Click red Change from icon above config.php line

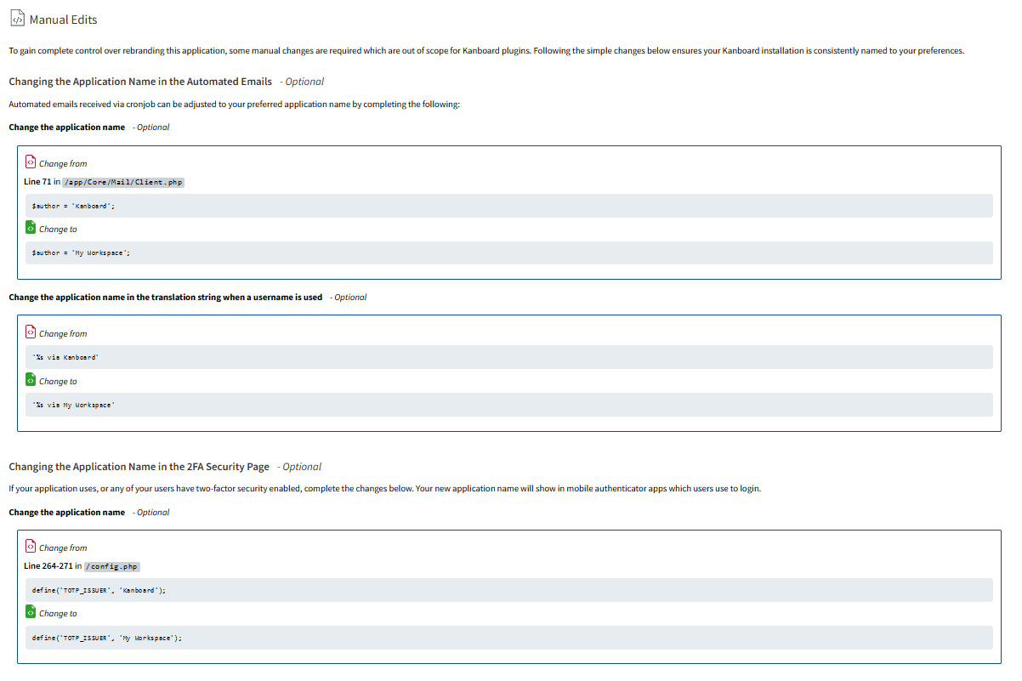[31, 546]
